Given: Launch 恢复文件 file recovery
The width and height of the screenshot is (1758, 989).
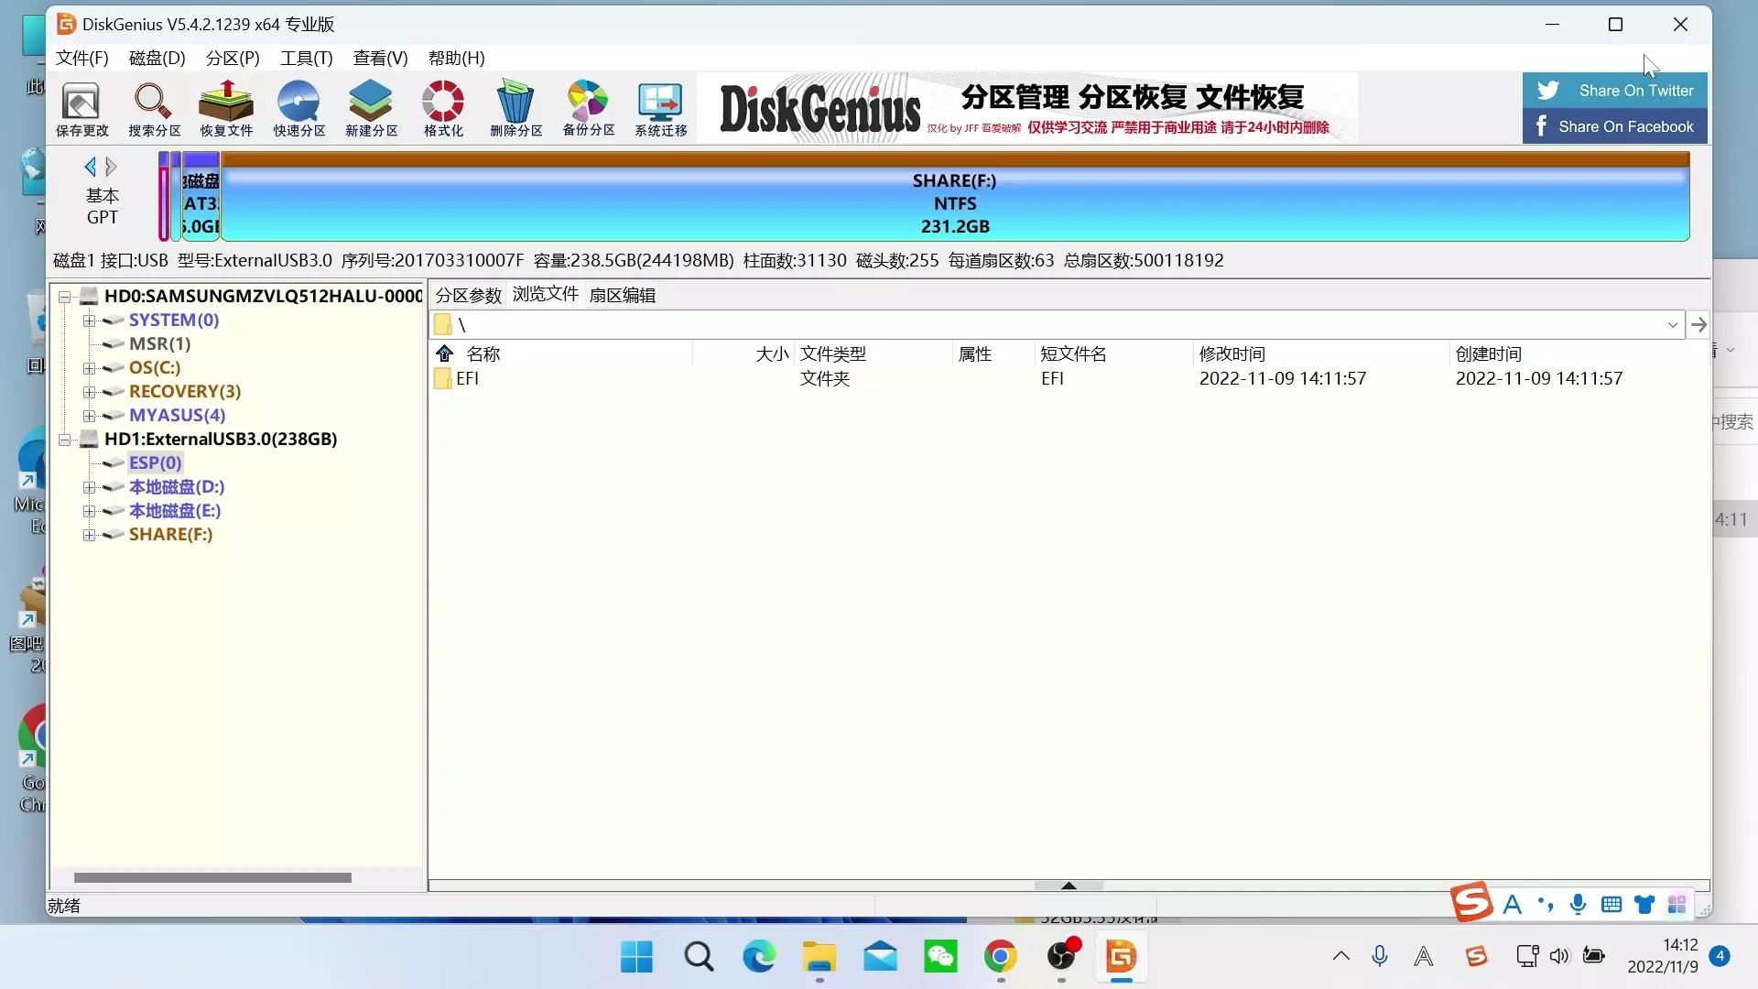Looking at the screenshot, I should (x=225, y=108).
